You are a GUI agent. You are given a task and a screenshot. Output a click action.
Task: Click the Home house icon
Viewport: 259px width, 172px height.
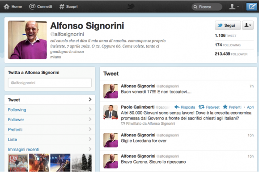[x=6, y=7]
